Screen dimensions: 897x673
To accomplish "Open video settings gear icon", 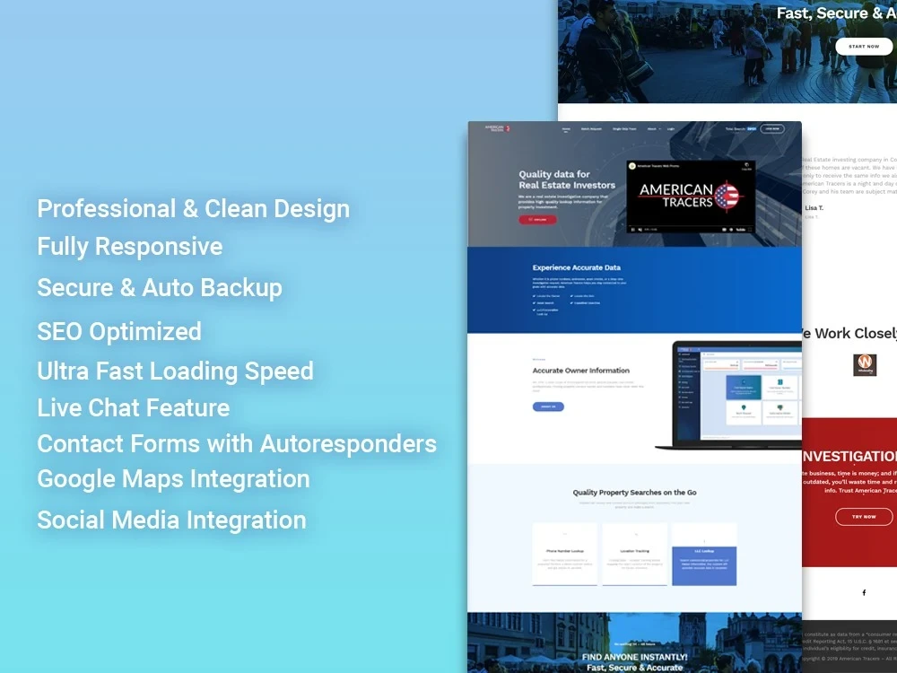I will click(731, 230).
